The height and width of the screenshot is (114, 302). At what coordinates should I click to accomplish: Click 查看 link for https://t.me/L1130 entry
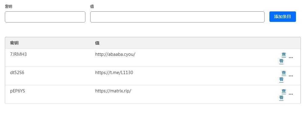282,76
